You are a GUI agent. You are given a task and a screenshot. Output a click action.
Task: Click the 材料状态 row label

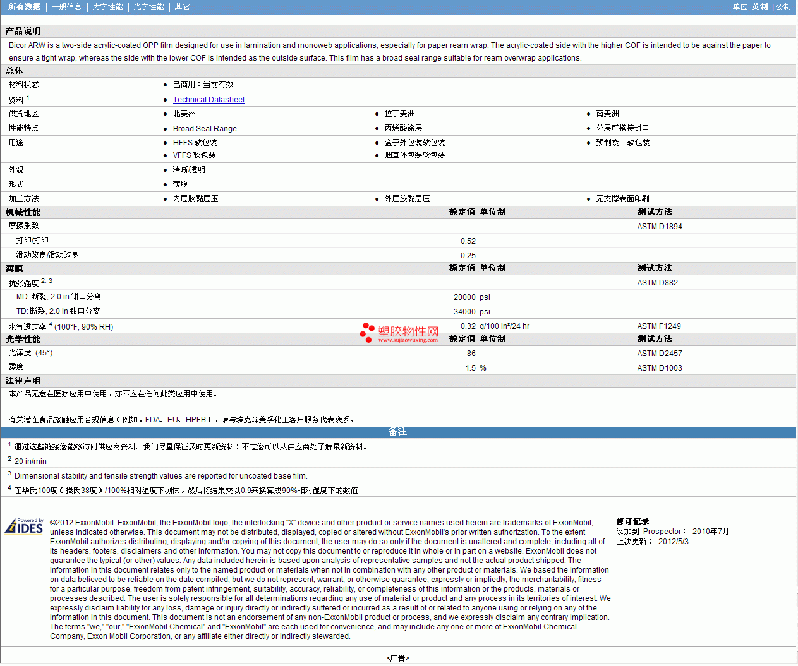(x=24, y=85)
